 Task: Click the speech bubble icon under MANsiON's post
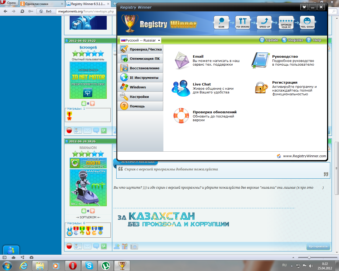click(96, 246)
